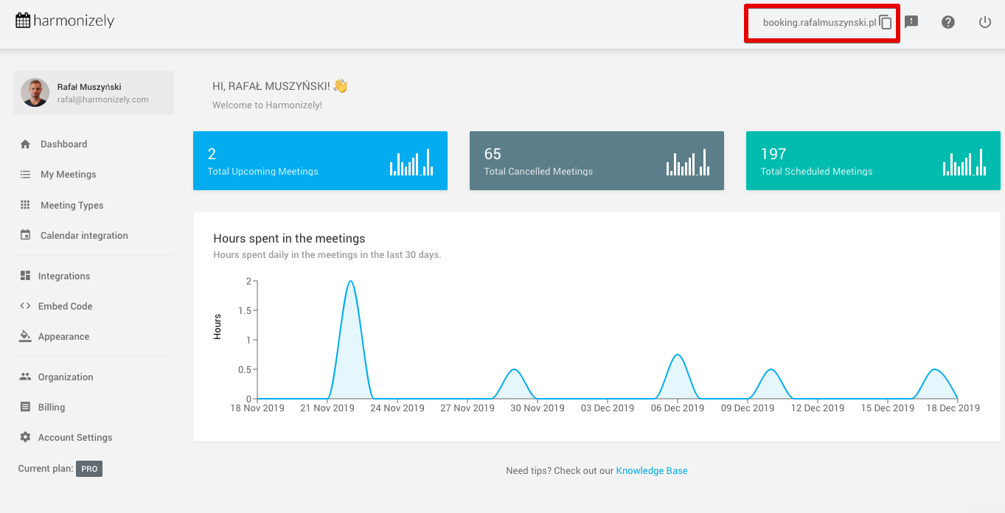Open the help question mark icon

point(948,22)
